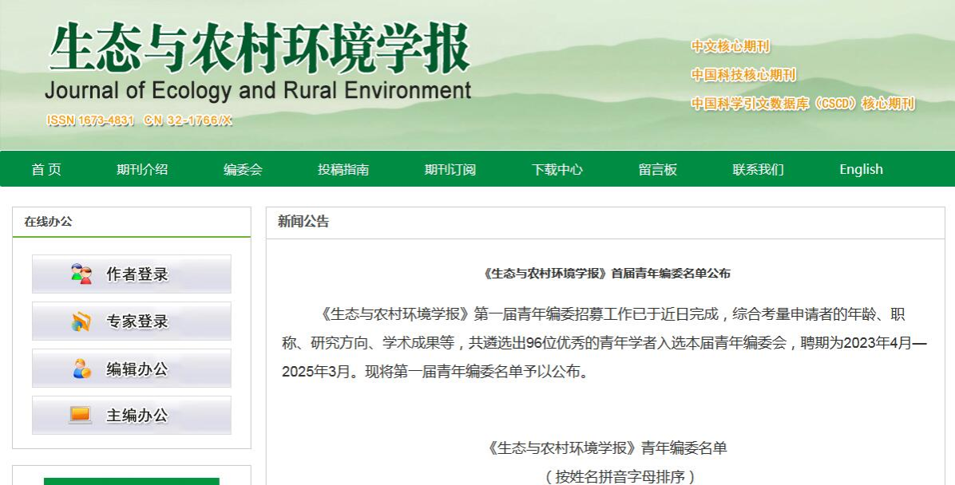This screenshot has width=955, height=485.
Task: Click the chief editor office monitor icon
Action: (81, 415)
